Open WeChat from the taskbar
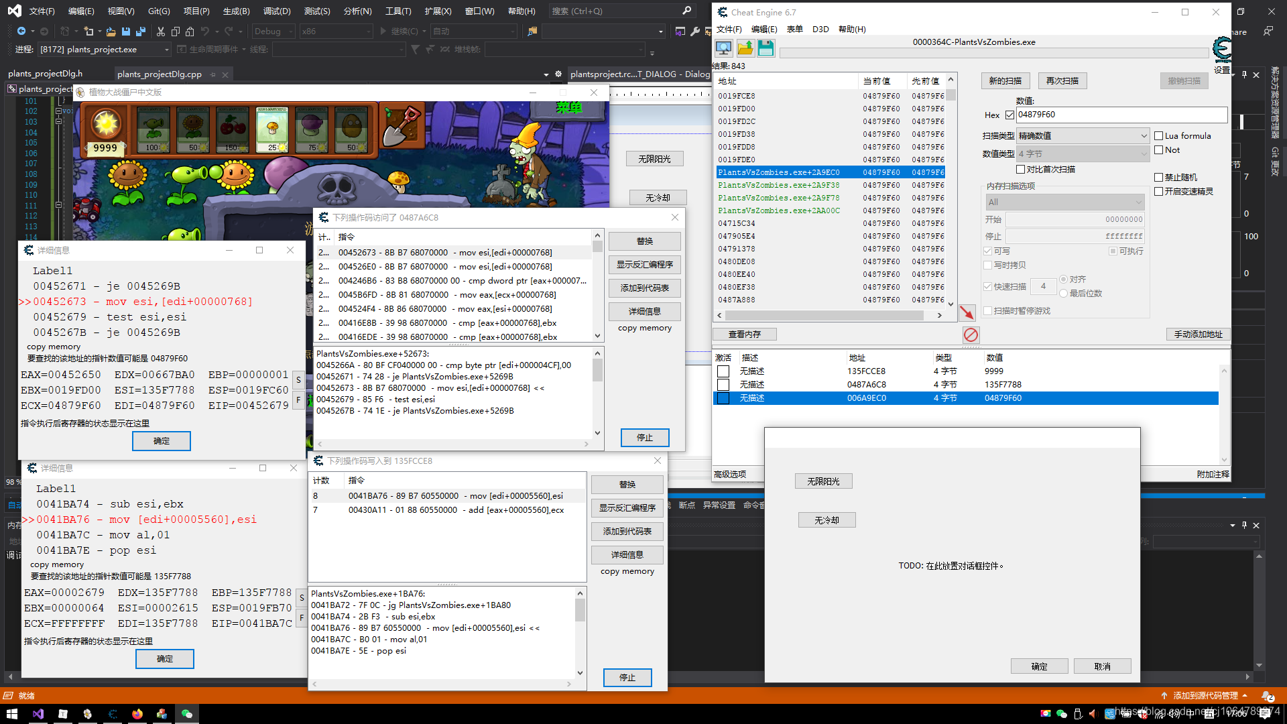Image resolution: width=1287 pixels, height=724 pixels. point(187,714)
